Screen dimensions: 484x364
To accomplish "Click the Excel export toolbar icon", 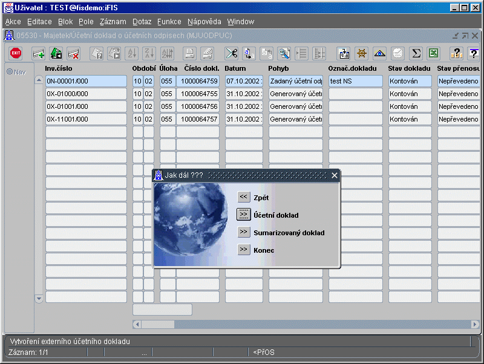I will (433, 53).
